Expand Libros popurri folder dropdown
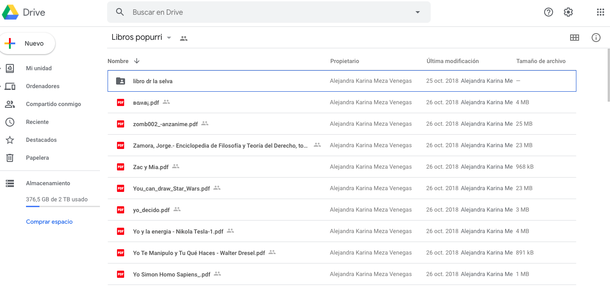Viewport: 610px width, 289px height. 169,38
